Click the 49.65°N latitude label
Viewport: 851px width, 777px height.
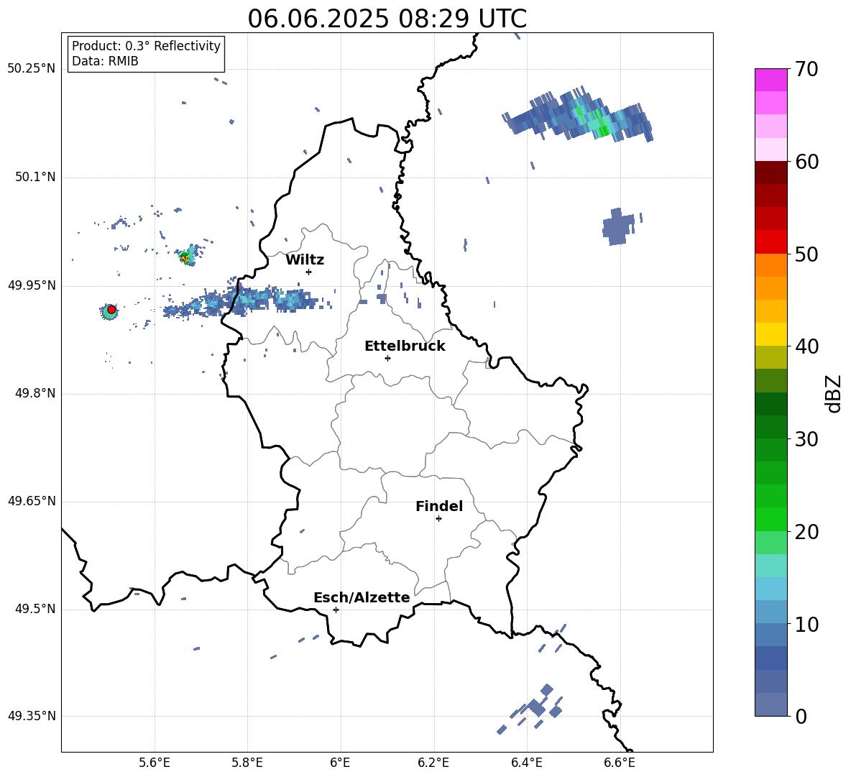(x=32, y=501)
